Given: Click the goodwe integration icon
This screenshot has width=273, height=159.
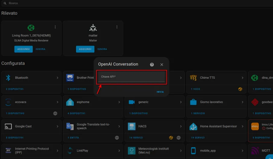Looking at the screenshot, I should (255, 102).
